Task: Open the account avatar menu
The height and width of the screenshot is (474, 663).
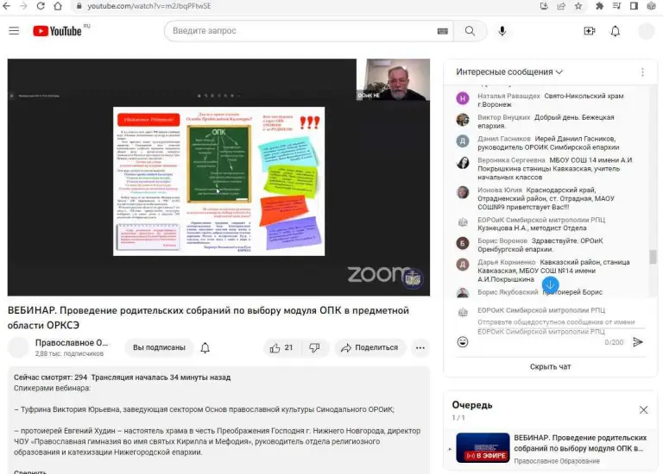Action: [x=646, y=31]
